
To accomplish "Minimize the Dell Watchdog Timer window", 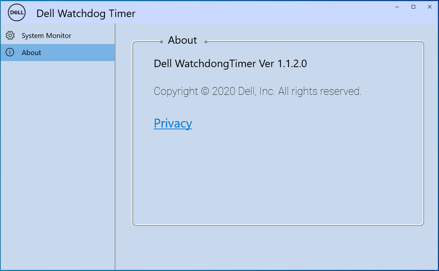I will (397, 7).
